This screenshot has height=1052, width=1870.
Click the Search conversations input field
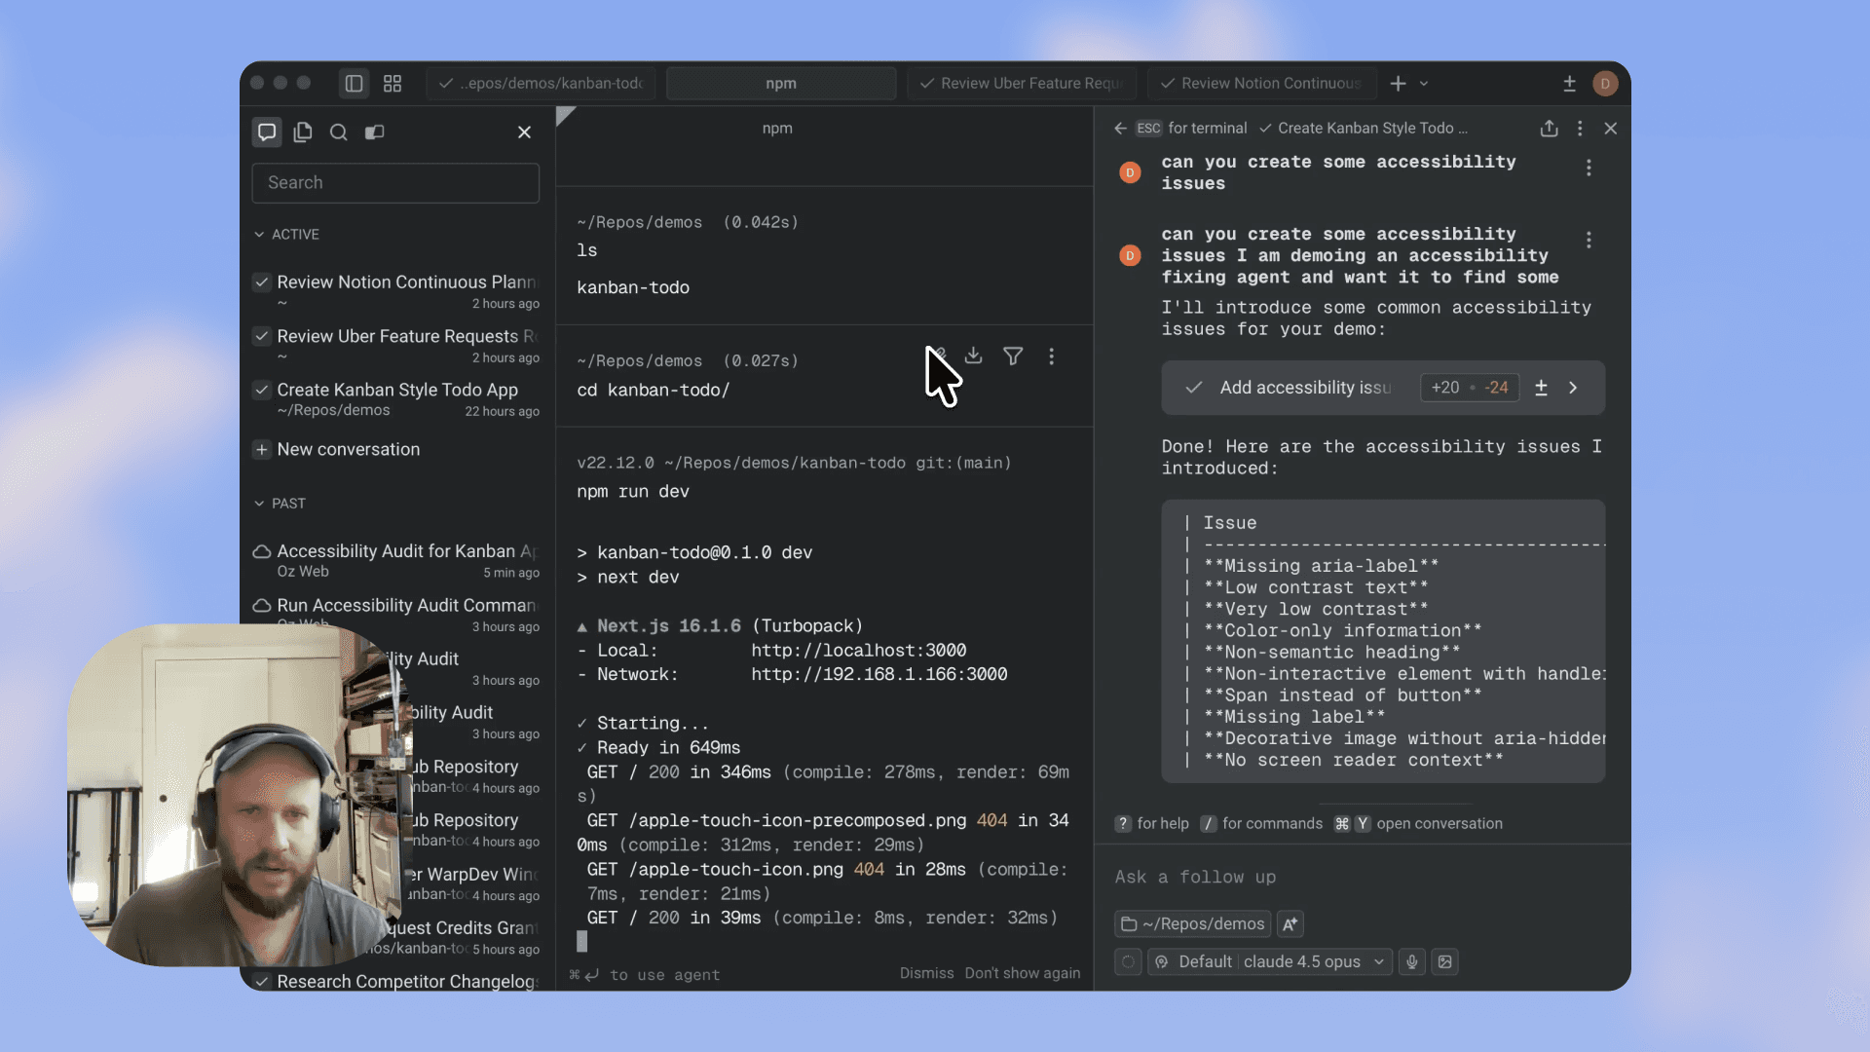[395, 183]
